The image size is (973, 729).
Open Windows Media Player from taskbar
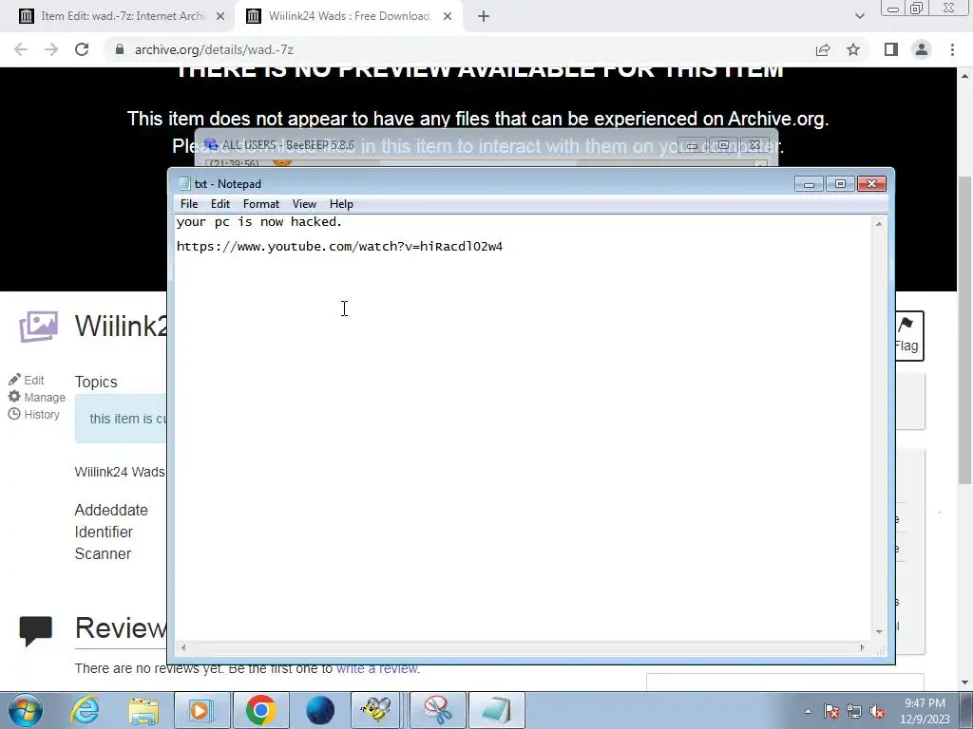(x=201, y=710)
